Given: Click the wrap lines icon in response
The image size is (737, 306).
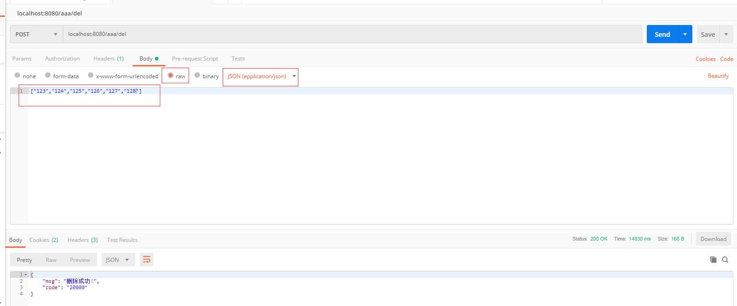Looking at the screenshot, I should coord(146,260).
